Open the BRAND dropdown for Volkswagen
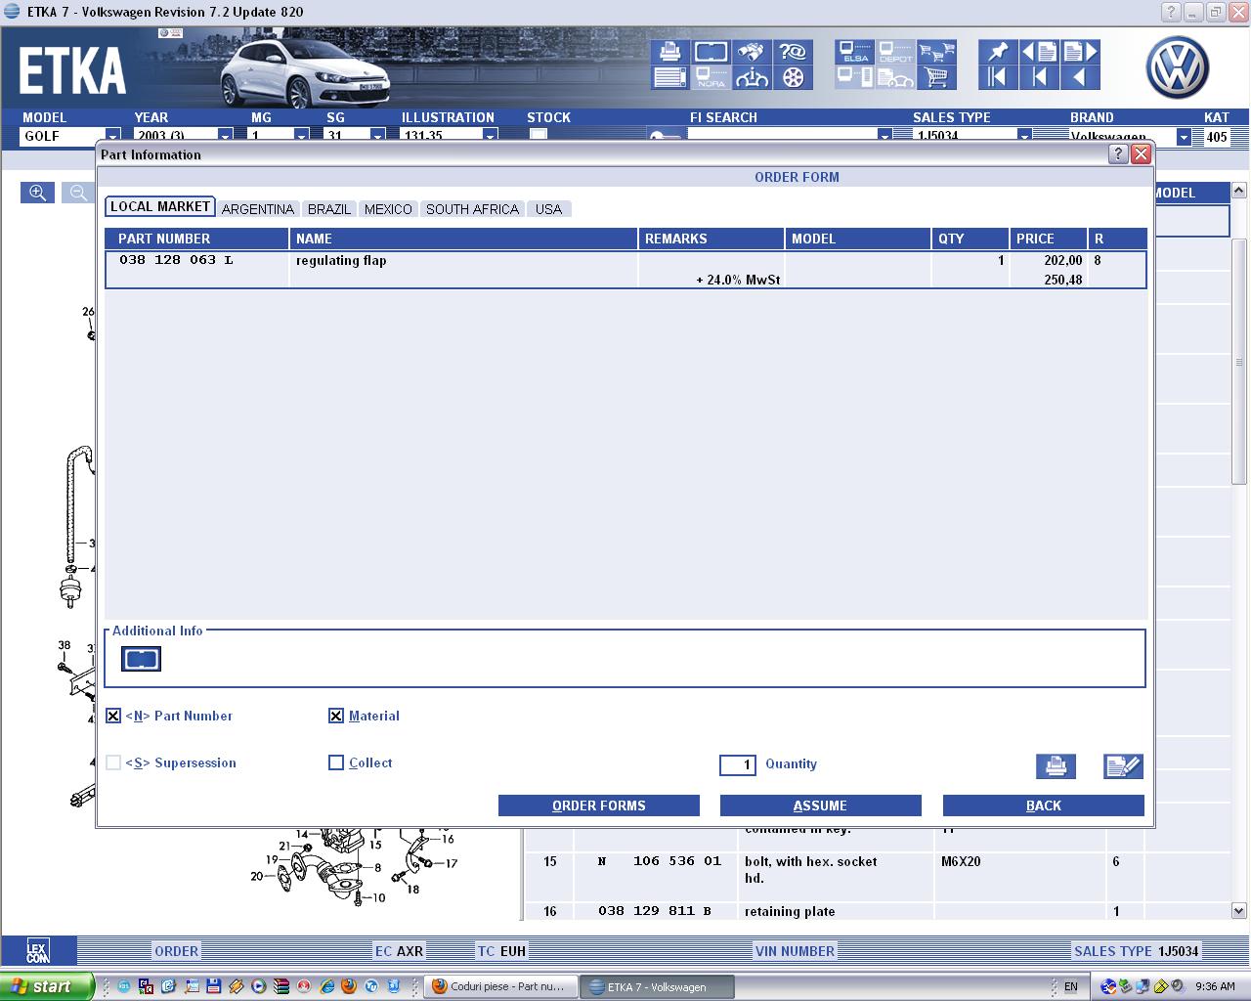Viewport: 1251px width, 1001px height. click(1183, 137)
